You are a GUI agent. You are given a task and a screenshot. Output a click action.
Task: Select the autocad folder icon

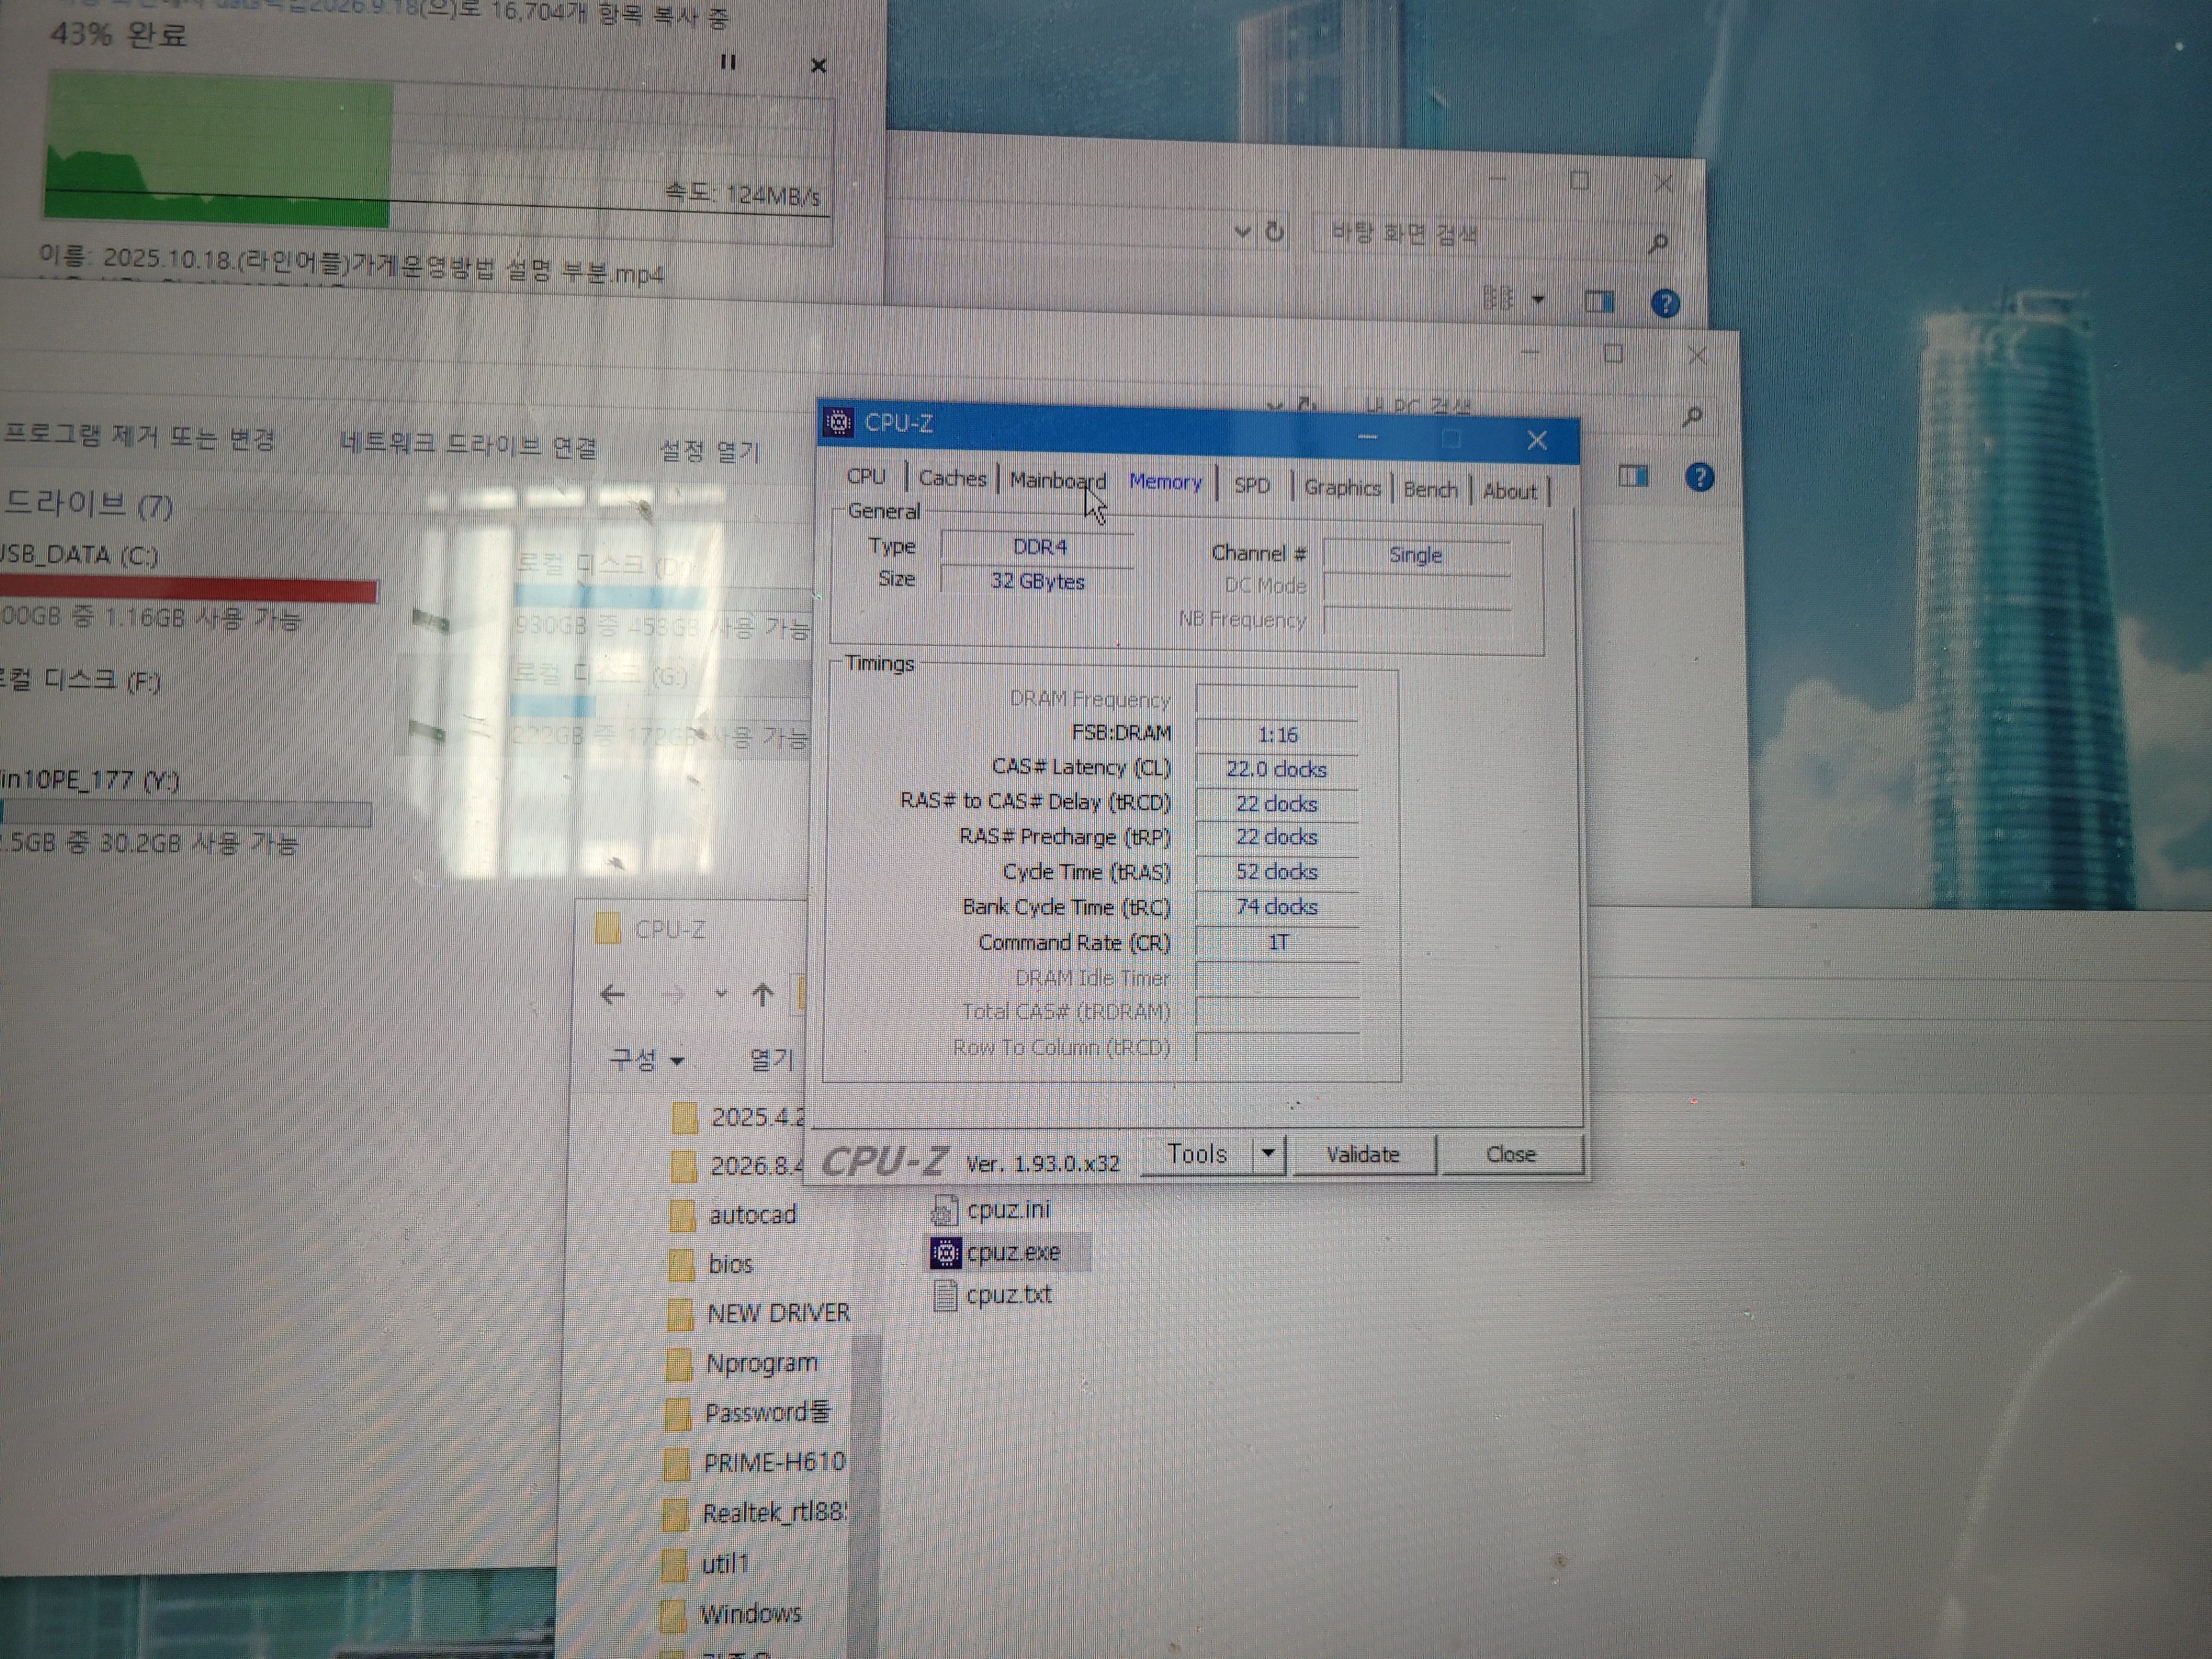point(683,1216)
